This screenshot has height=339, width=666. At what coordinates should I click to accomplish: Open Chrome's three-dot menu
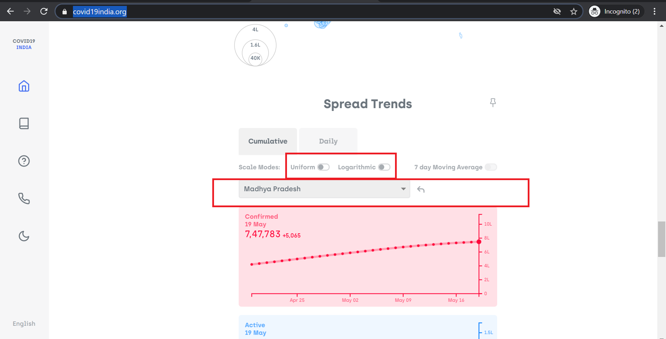point(655,11)
